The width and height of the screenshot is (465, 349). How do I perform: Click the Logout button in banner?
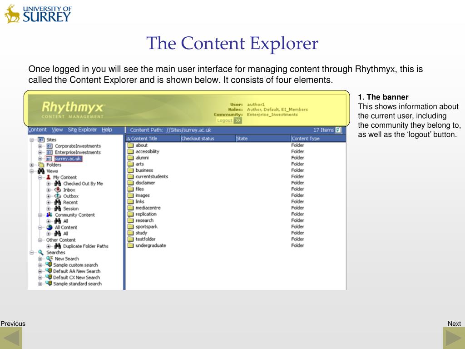(229, 120)
